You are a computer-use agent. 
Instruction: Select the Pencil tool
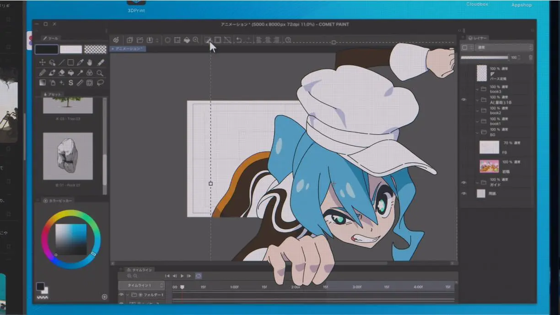coord(43,73)
